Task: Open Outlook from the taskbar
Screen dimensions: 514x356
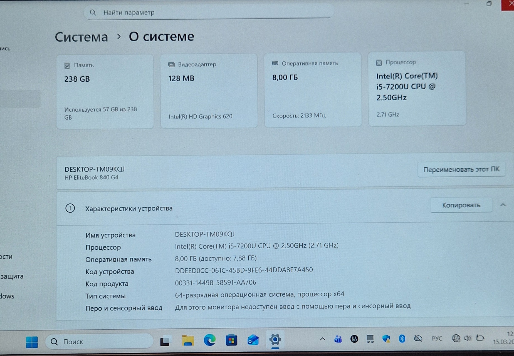Action: [253, 340]
